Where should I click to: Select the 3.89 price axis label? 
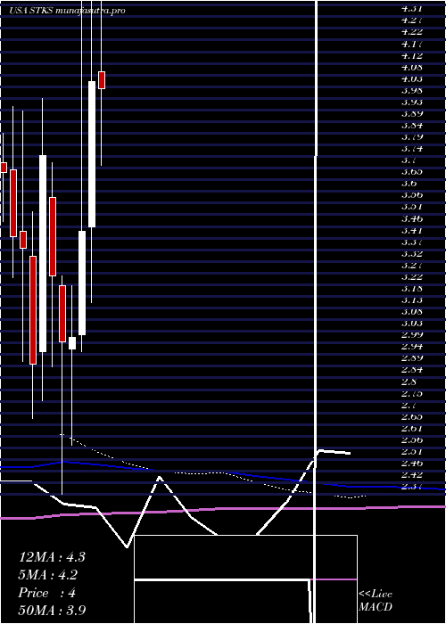pyautogui.click(x=412, y=113)
